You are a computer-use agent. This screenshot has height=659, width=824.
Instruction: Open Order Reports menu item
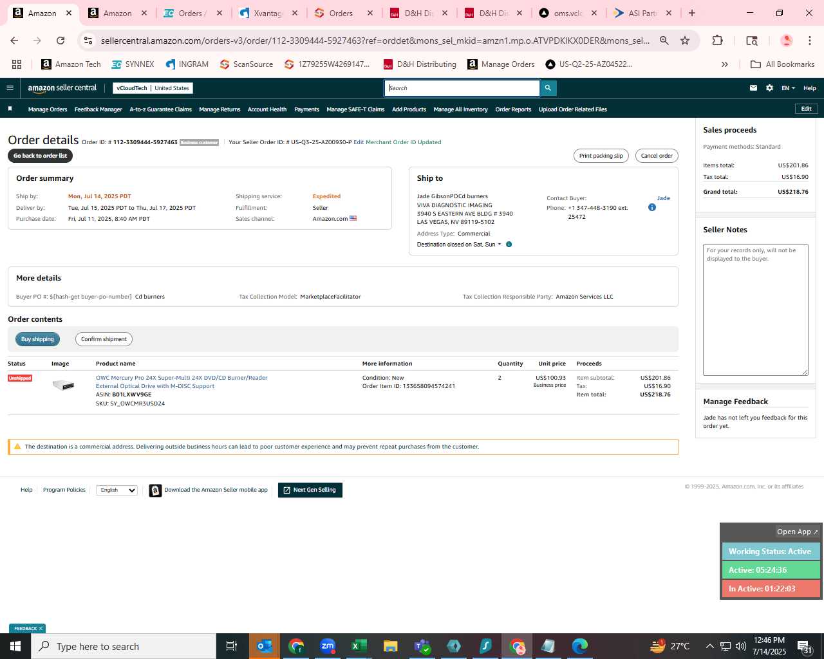click(513, 109)
